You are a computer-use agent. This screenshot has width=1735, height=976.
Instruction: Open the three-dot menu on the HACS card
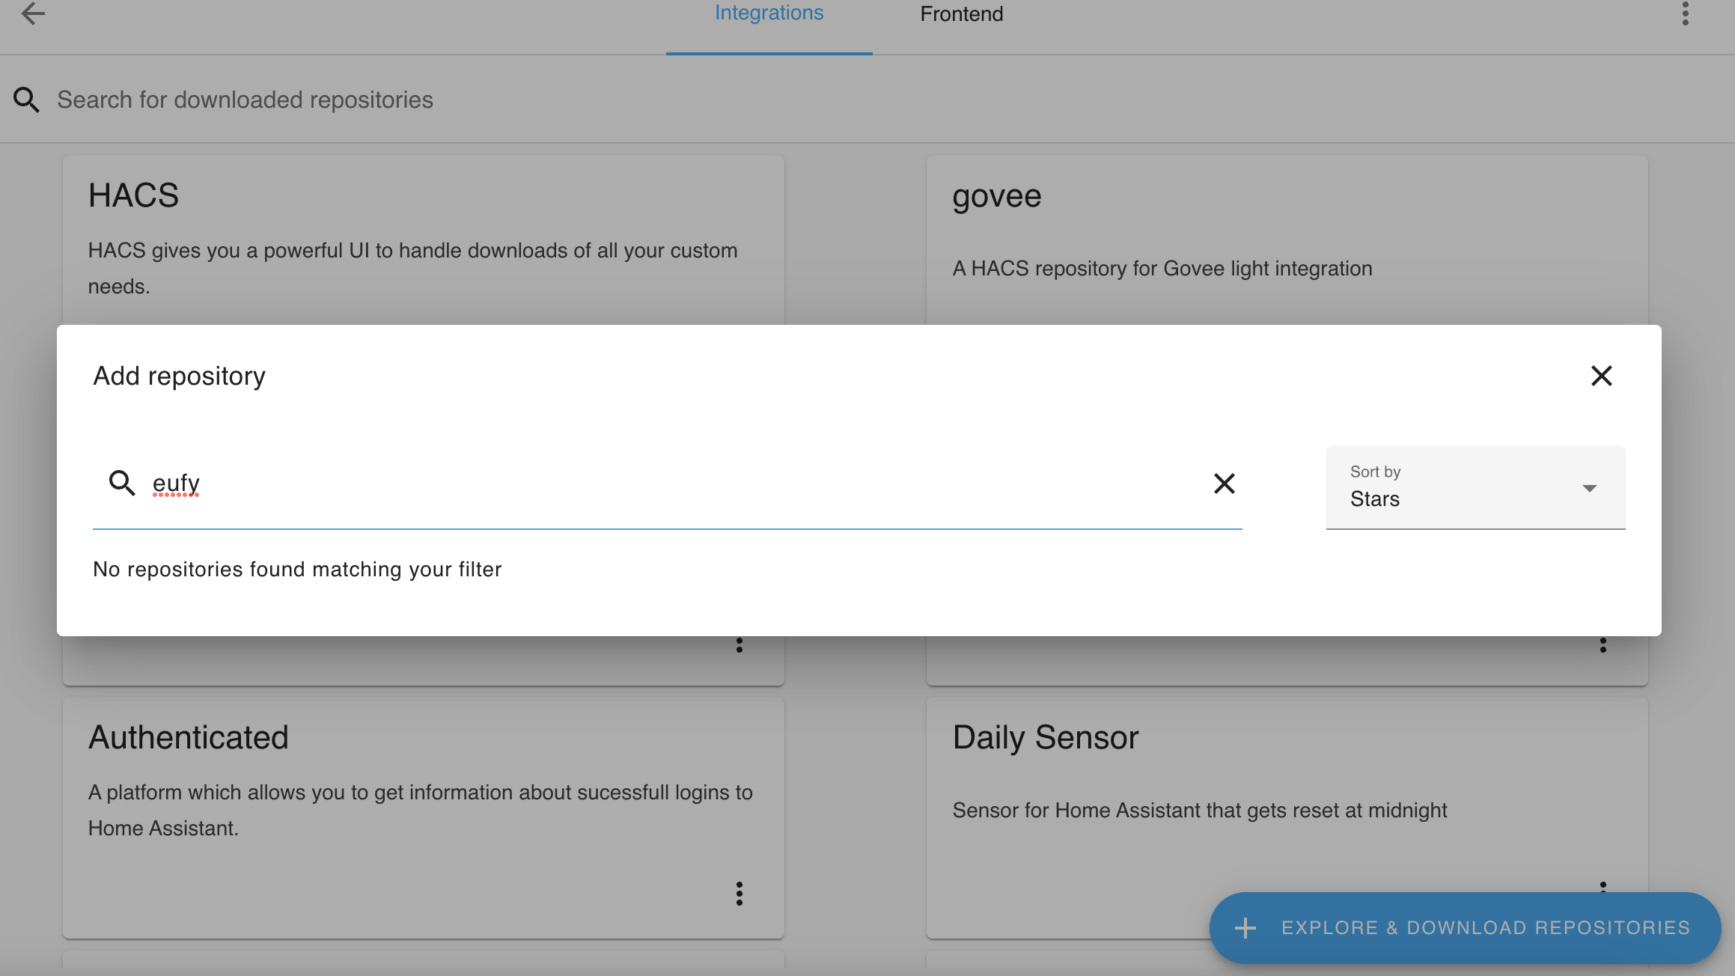click(740, 645)
